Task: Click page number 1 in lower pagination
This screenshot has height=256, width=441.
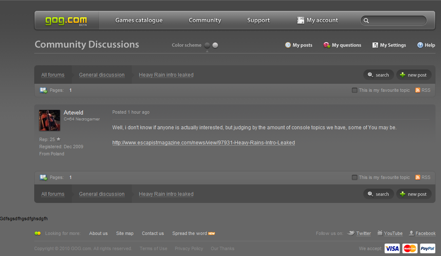Action: tap(70, 178)
